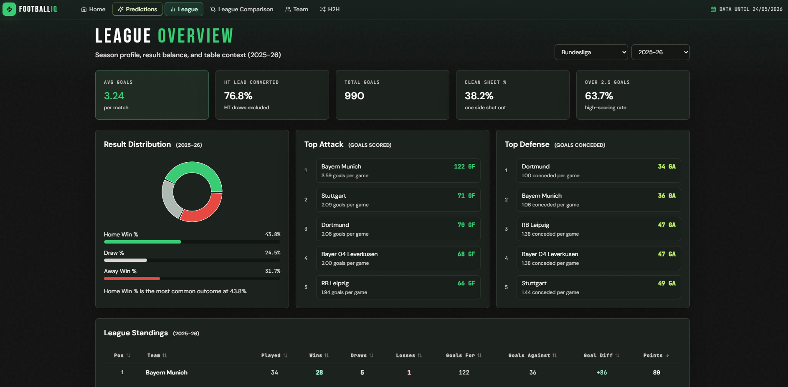Screen dimensions: 788x387
Task: Select Bayern Munich 36 GA defense row
Action: [x=598, y=200]
